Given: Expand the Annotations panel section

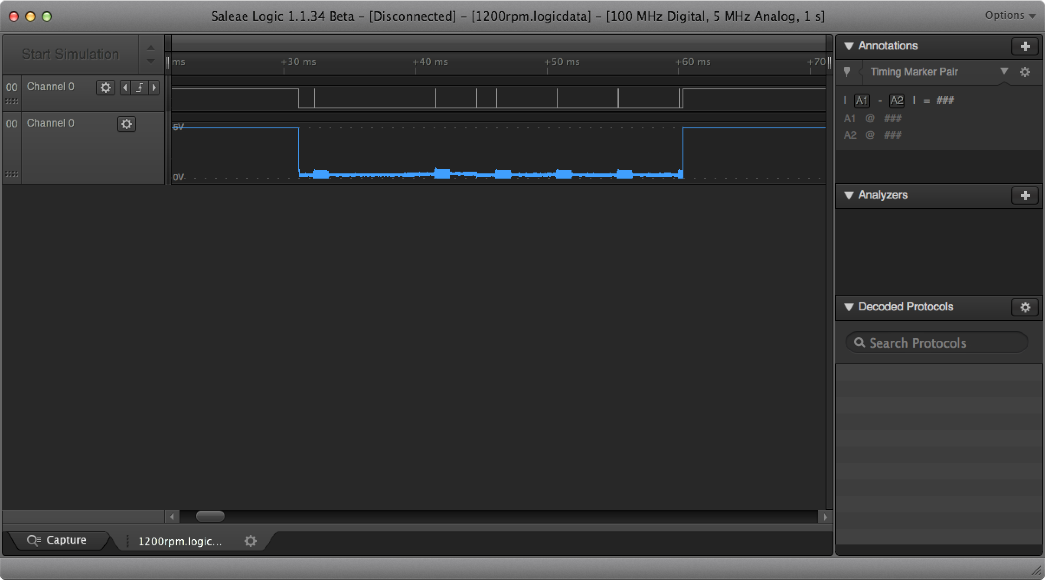Looking at the screenshot, I should click(x=851, y=46).
